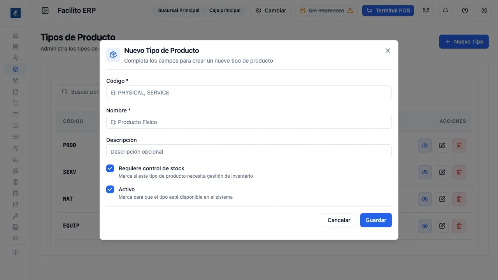498x280 pixels.
Task: Open the home icon in the sidebar
Action: point(16,35)
